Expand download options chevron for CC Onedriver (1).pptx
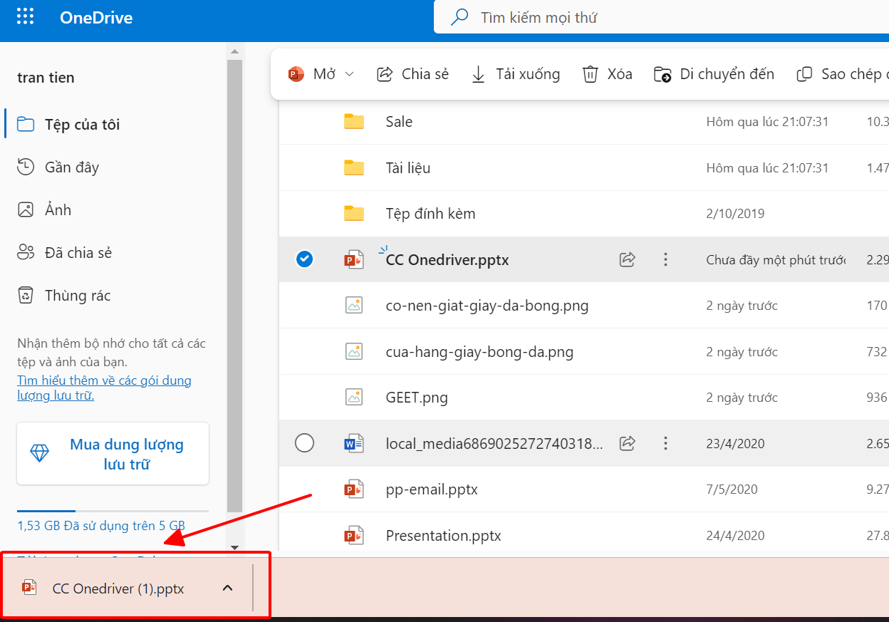The image size is (889, 622). [227, 588]
